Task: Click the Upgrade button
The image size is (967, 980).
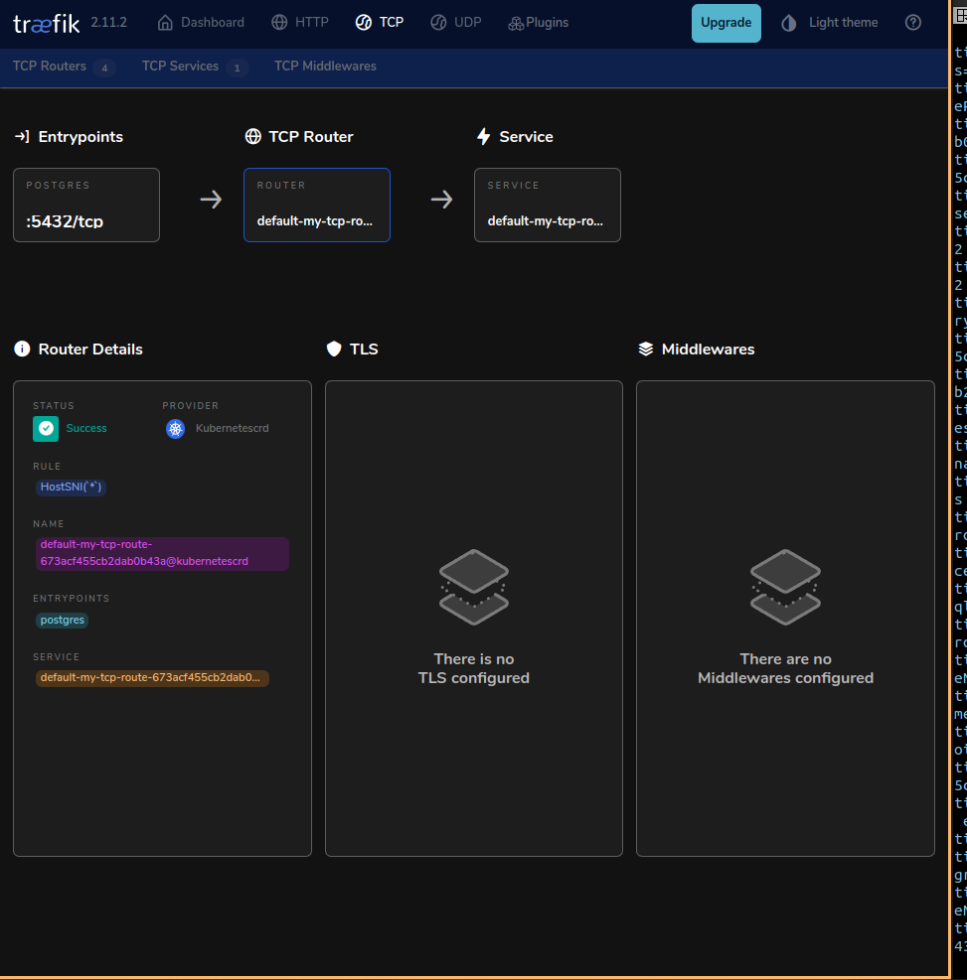Action: click(x=725, y=23)
